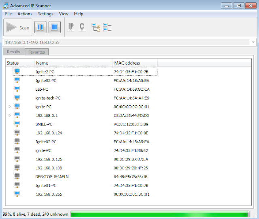
Task: Click the computer icon for Lab-PC
Action: (x=17, y=89)
